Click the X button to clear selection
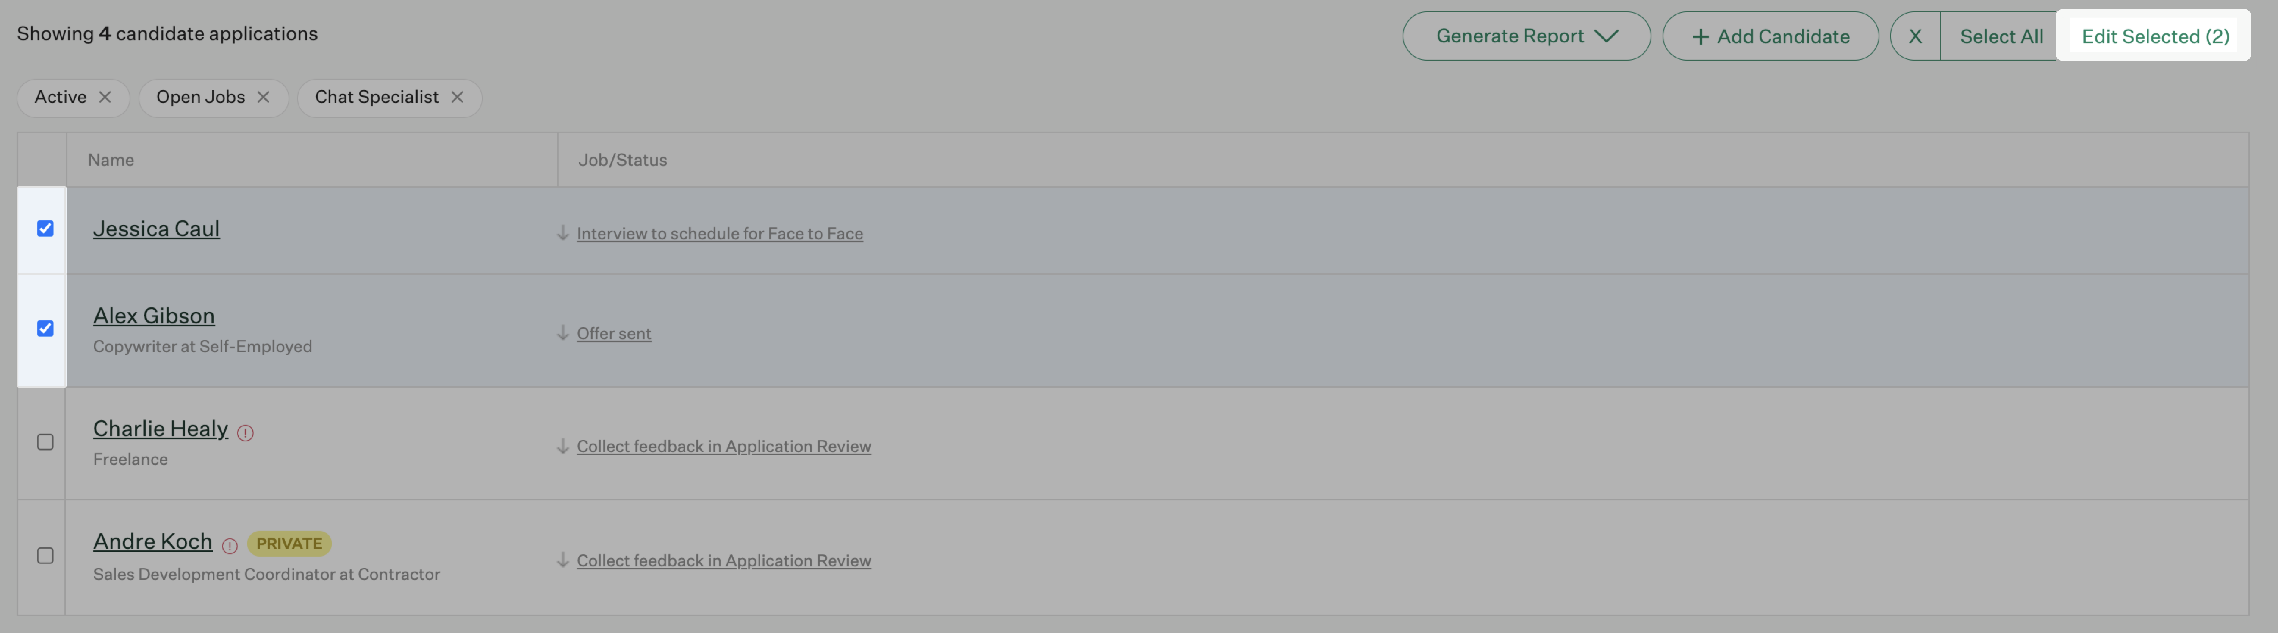The image size is (2278, 633). (x=1915, y=36)
